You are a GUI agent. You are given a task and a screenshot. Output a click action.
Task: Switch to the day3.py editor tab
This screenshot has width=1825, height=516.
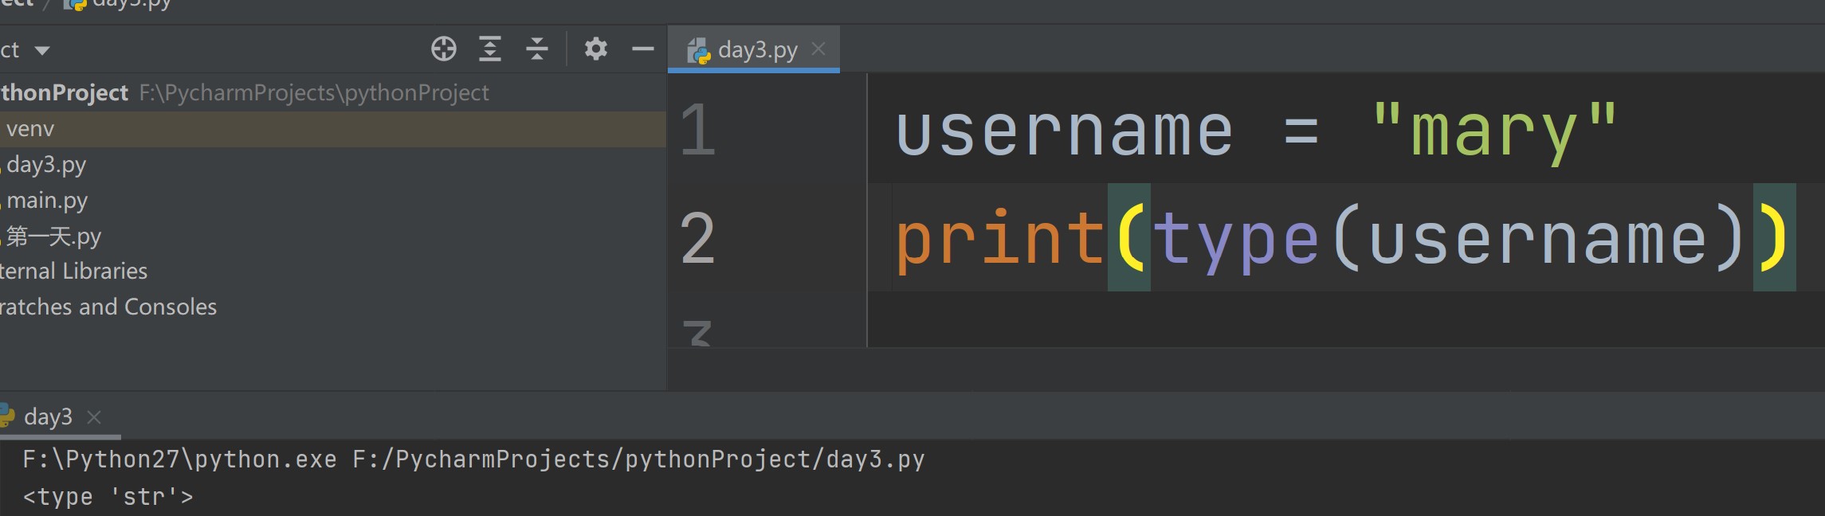757,50
